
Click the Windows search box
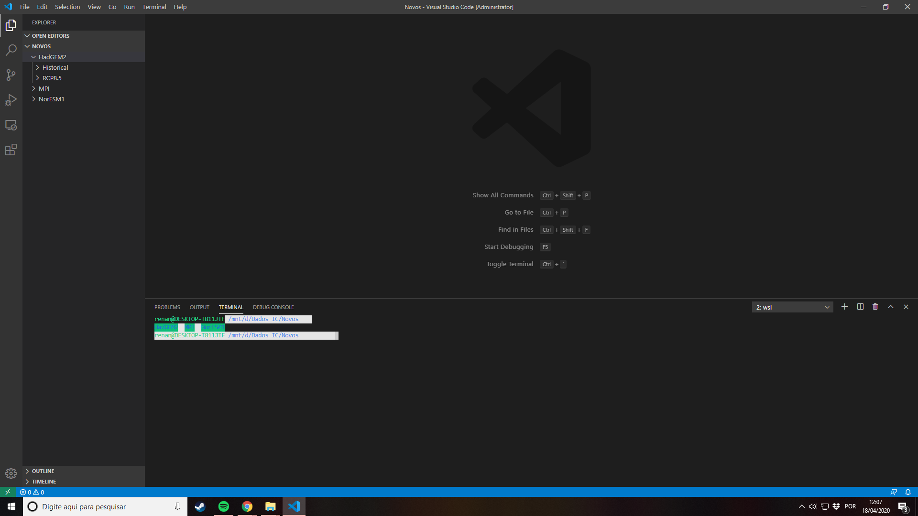[x=105, y=506]
